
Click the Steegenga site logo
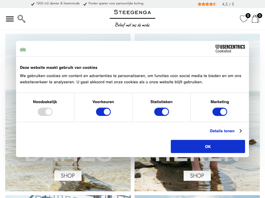click(132, 19)
